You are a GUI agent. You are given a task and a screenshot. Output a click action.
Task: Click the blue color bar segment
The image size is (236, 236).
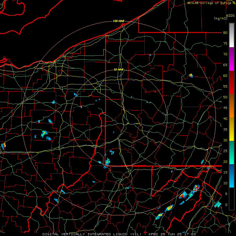tap(232, 176)
